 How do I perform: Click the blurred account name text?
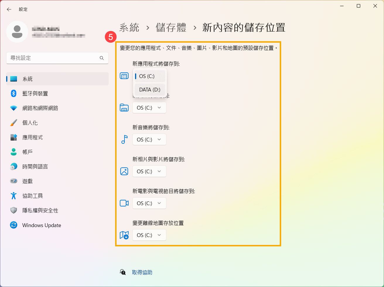click(46, 29)
